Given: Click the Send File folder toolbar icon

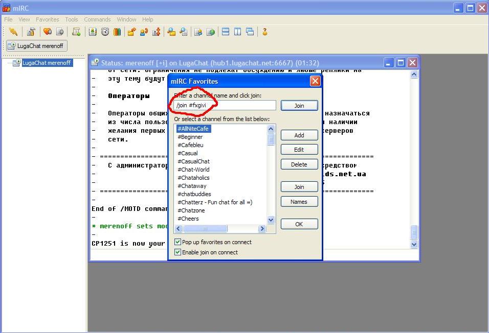Looking at the screenshot, I should 131,32.
